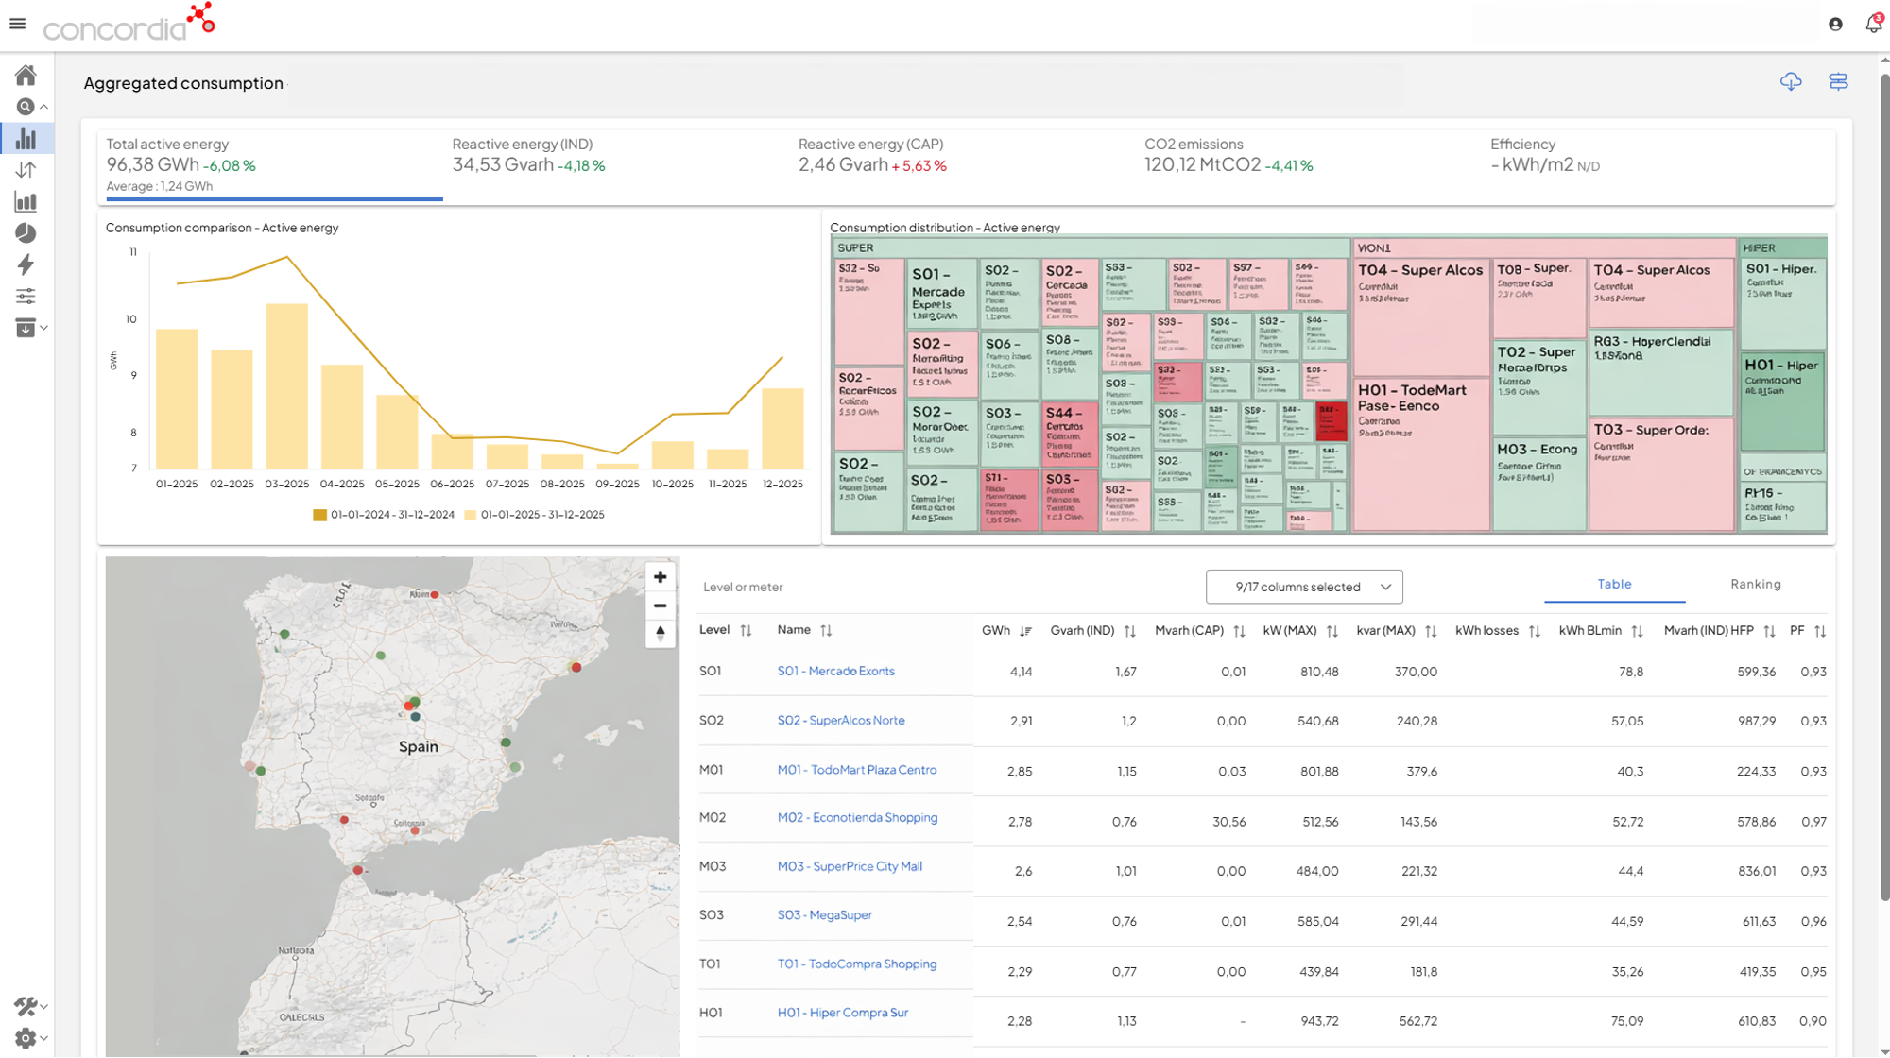This screenshot has height=1058, width=1890.
Task: Open the lightning bolt energy icon
Action: [x=26, y=264]
